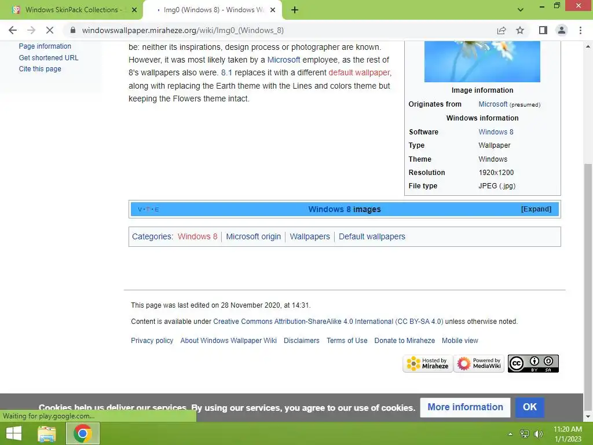View site security lock info

(x=73, y=30)
